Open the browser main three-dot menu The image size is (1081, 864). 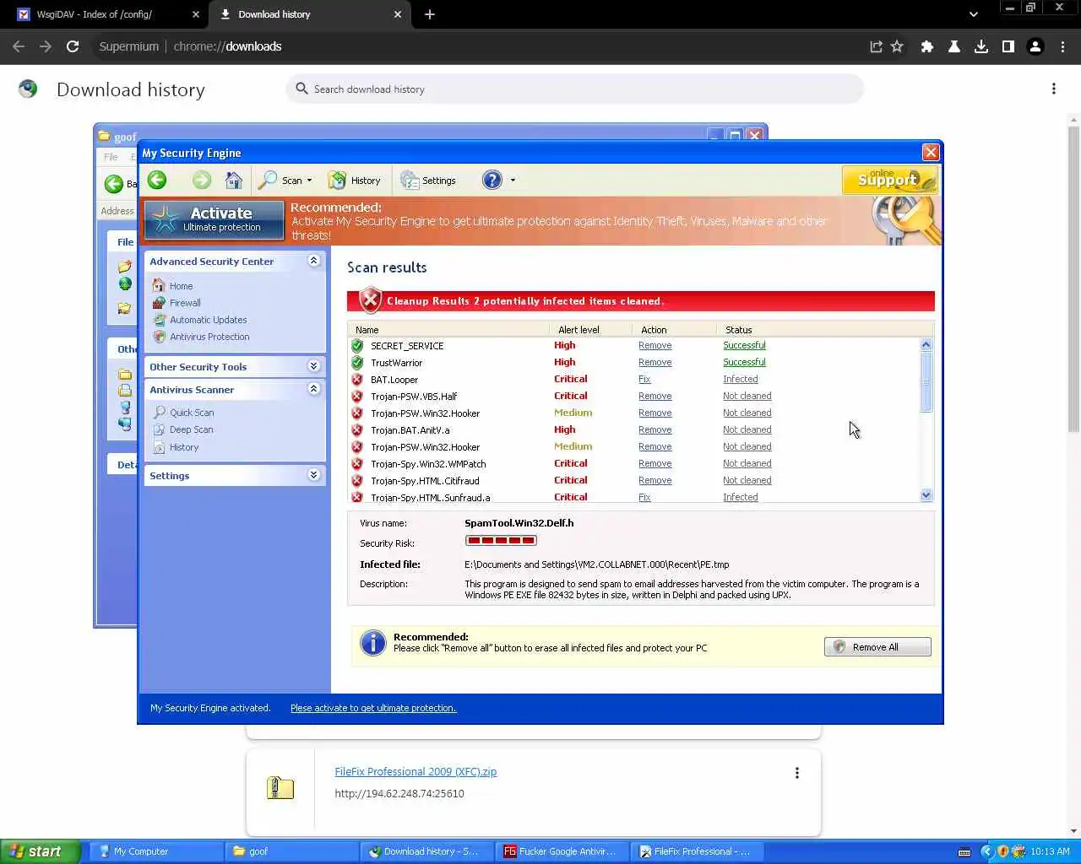[x=1062, y=46]
